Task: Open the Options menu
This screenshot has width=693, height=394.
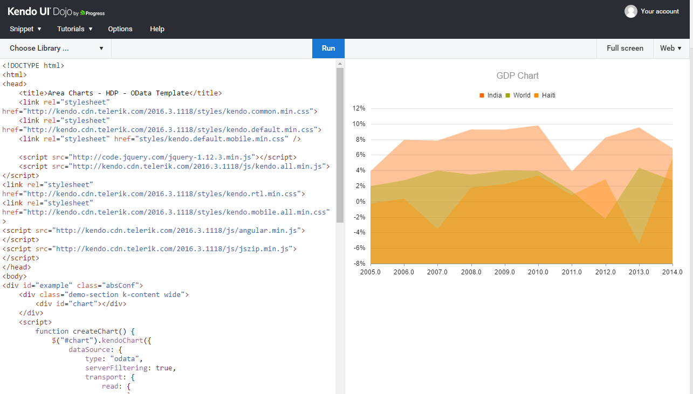Action: (x=120, y=29)
